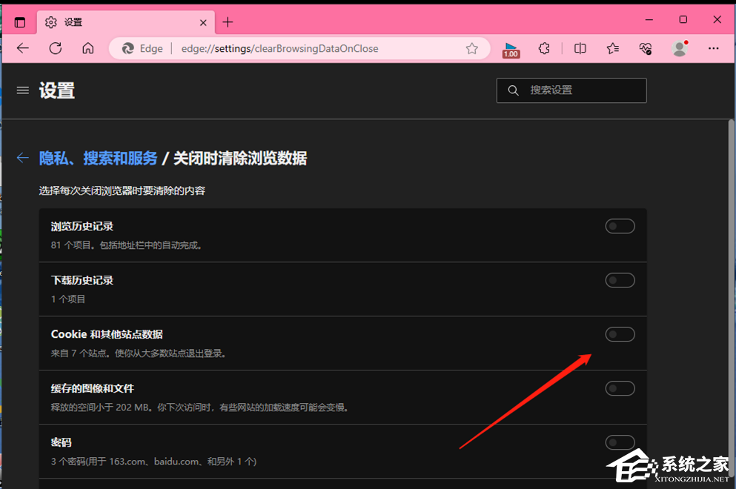The width and height of the screenshot is (736, 489).
Task: Toggle 缓存的图像和文件 switch
Action: (x=620, y=388)
